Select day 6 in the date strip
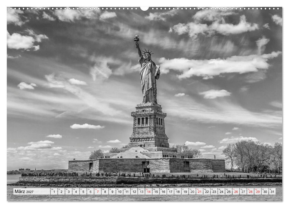This screenshot has height=208, width=289. pyautogui.click(x=90, y=191)
